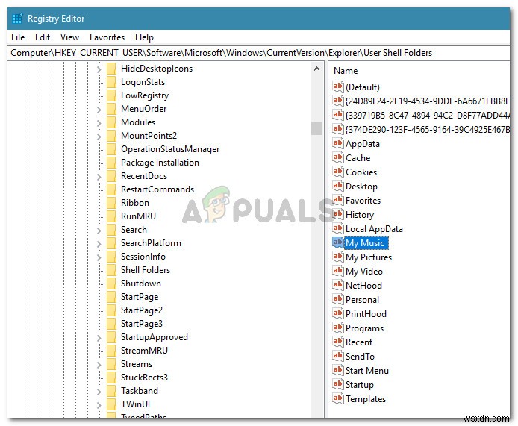Select the StartPage3 key

click(141, 324)
